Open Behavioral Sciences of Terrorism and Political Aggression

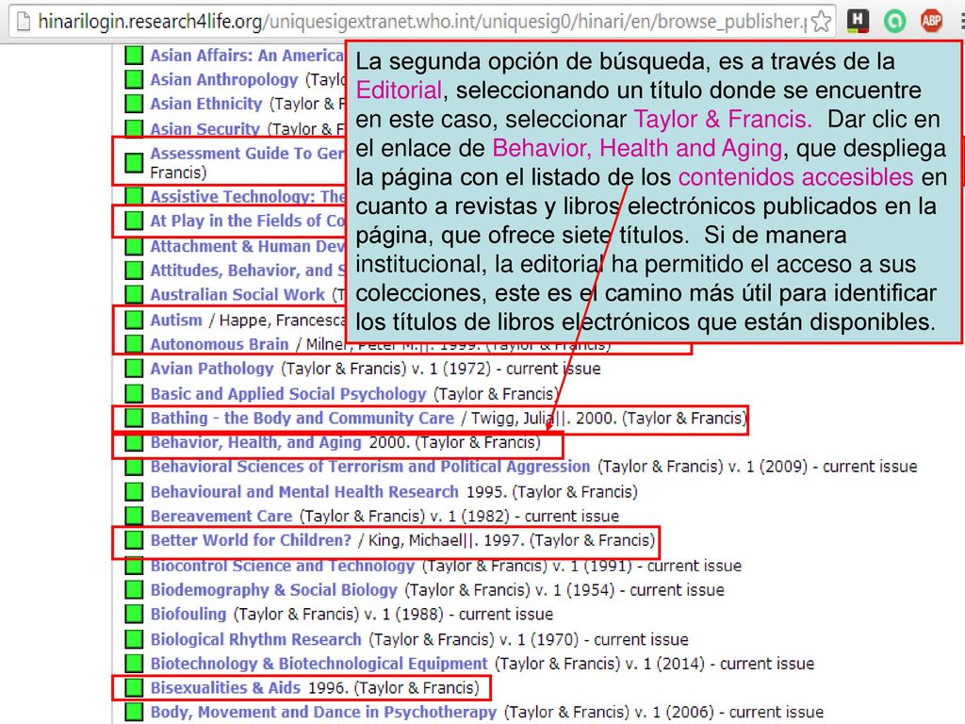click(x=369, y=467)
